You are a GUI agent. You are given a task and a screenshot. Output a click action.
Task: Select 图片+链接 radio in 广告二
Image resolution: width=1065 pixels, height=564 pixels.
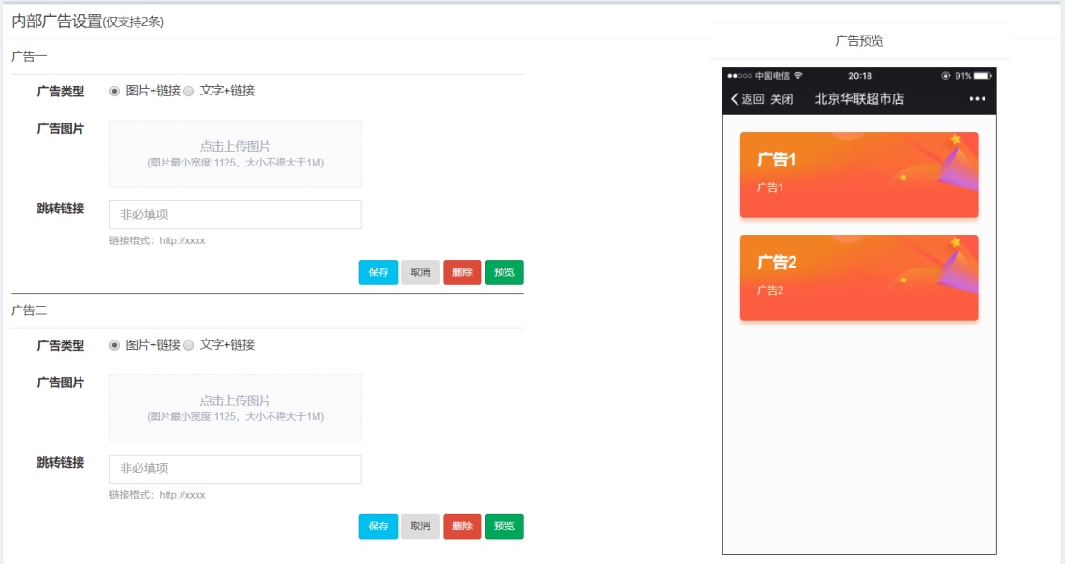point(115,345)
